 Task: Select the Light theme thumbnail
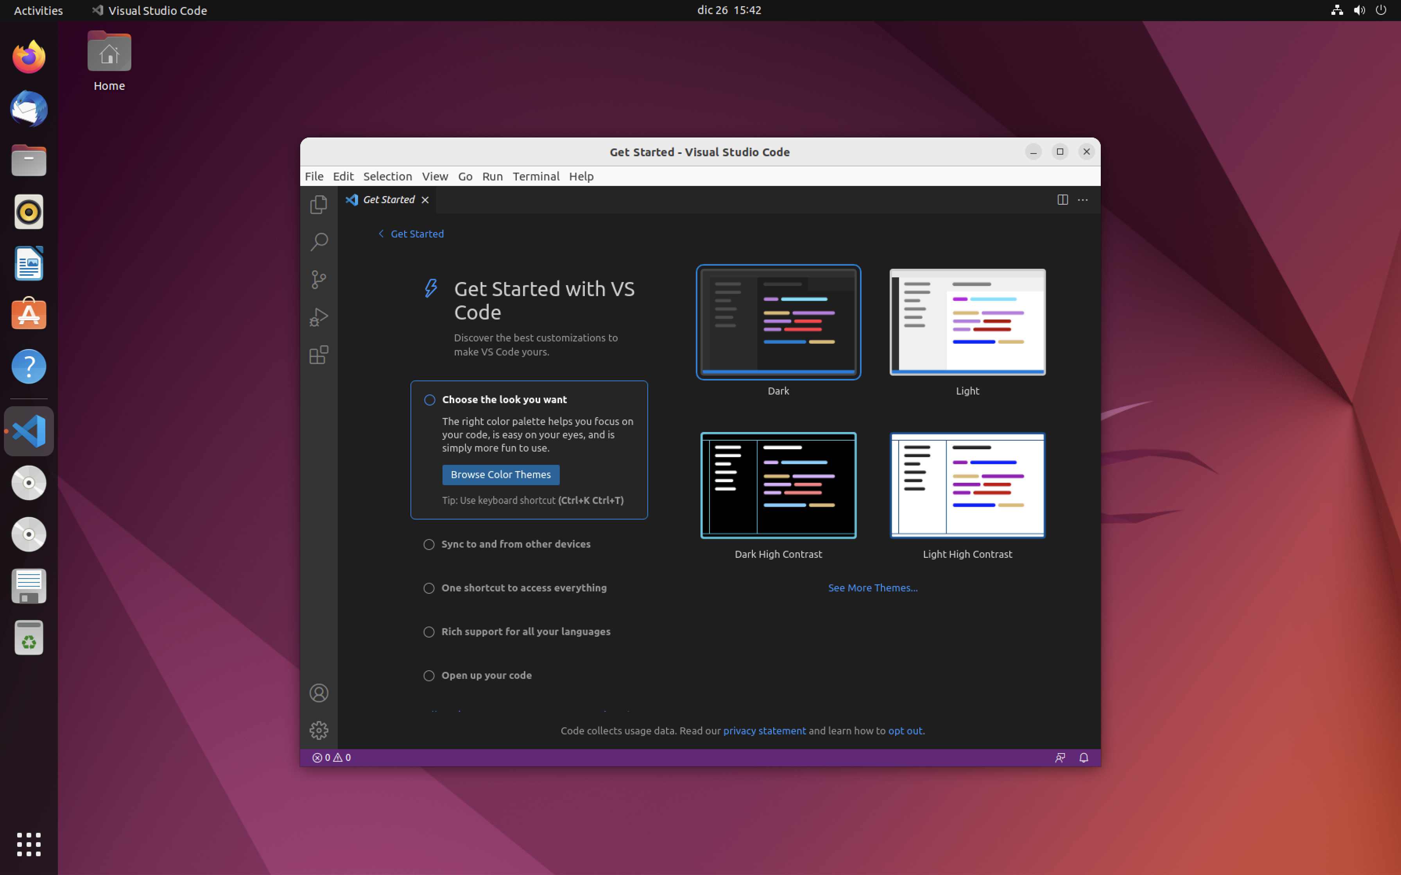967,322
